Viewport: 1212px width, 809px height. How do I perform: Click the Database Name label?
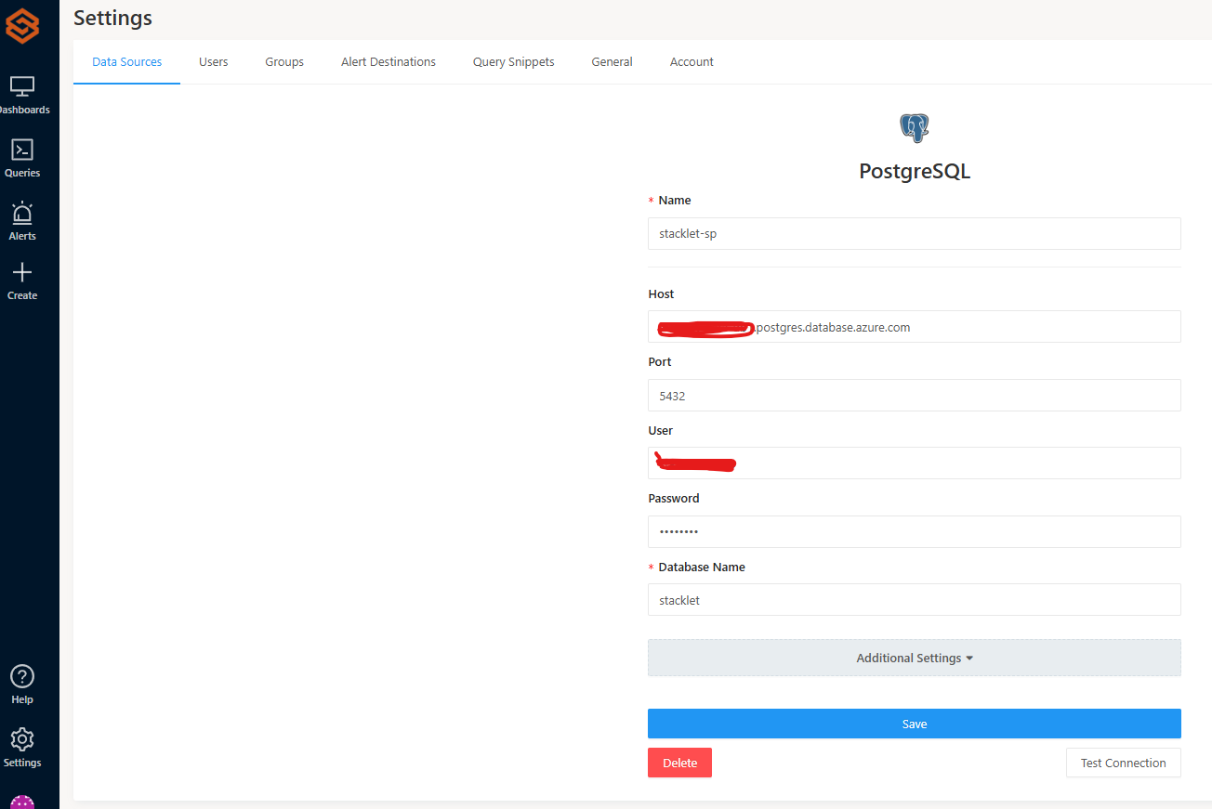702,567
